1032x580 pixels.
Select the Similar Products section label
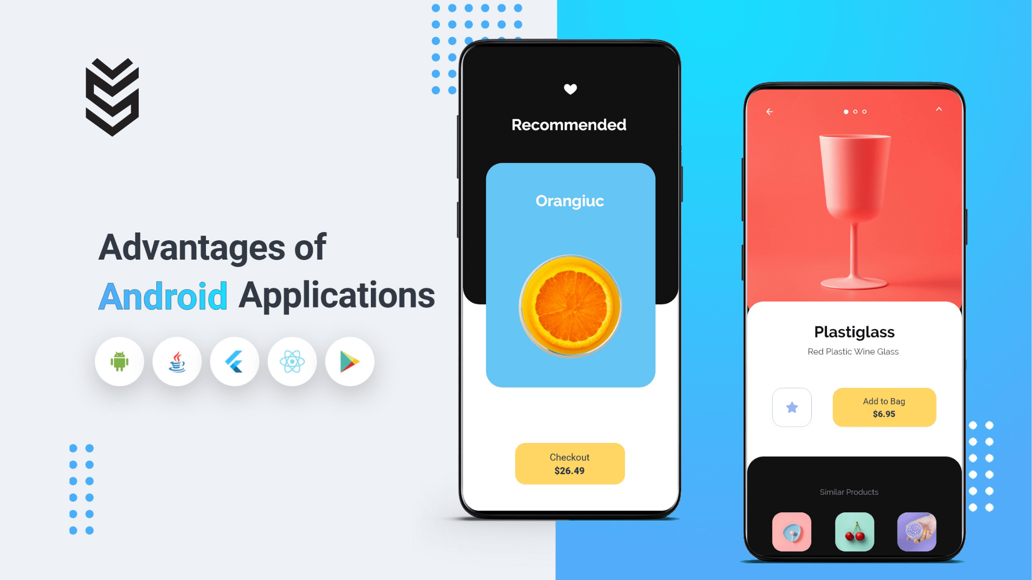pyautogui.click(x=849, y=492)
